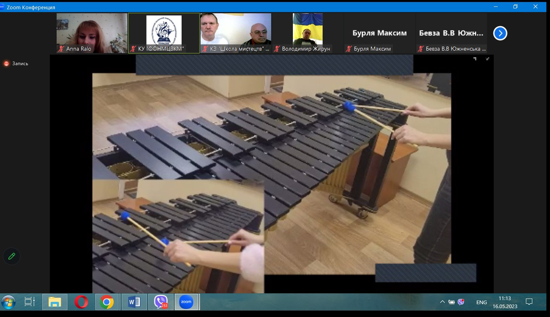Select Володимир Жирун's video thumbnail
The image size is (550, 317).
click(308, 33)
